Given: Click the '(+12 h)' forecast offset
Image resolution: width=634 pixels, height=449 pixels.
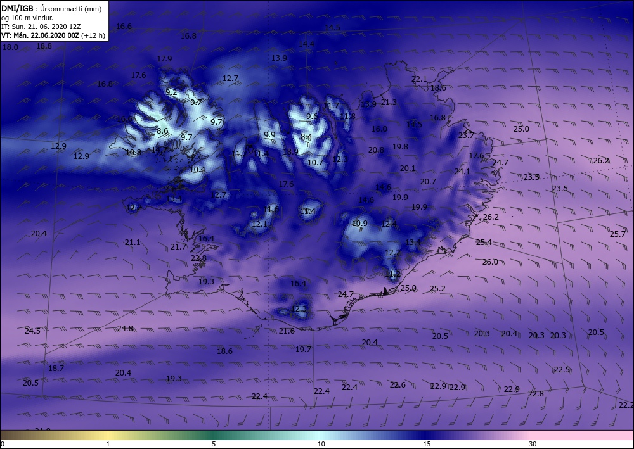Looking at the screenshot, I should click(93, 35).
